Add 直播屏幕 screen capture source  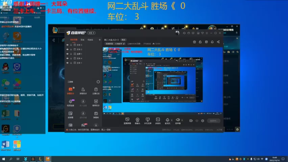[x=127, y=121]
